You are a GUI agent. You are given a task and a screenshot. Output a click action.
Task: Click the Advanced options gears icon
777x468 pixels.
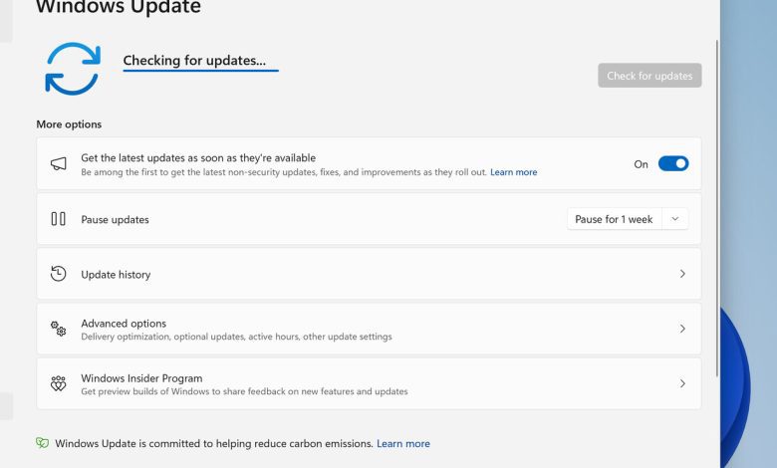59,329
